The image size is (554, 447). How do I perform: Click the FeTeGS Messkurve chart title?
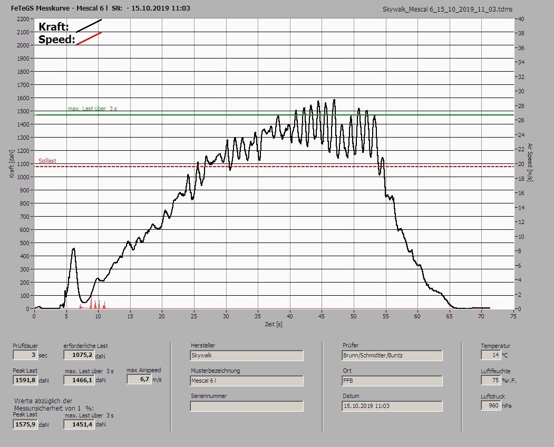click(x=100, y=8)
